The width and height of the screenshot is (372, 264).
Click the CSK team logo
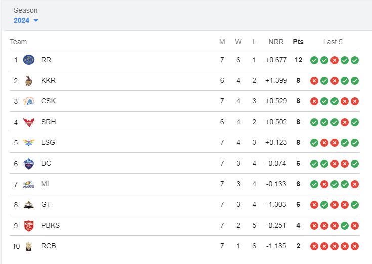pyautogui.click(x=29, y=101)
